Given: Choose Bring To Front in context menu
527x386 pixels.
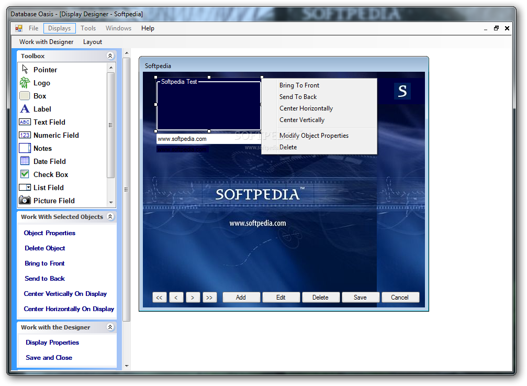Looking at the screenshot, I should 319,85.
